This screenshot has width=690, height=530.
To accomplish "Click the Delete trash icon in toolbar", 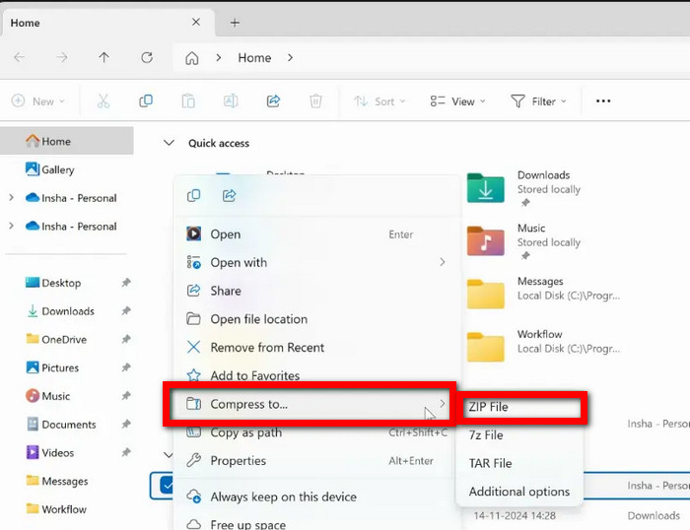I will [x=315, y=101].
